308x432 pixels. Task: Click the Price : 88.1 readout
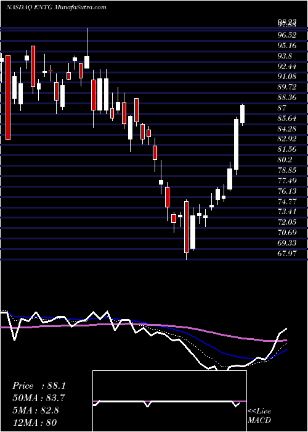tap(39, 386)
